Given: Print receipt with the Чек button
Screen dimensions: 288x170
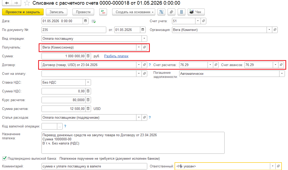Looking at the screenshot, I should click(196, 12).
